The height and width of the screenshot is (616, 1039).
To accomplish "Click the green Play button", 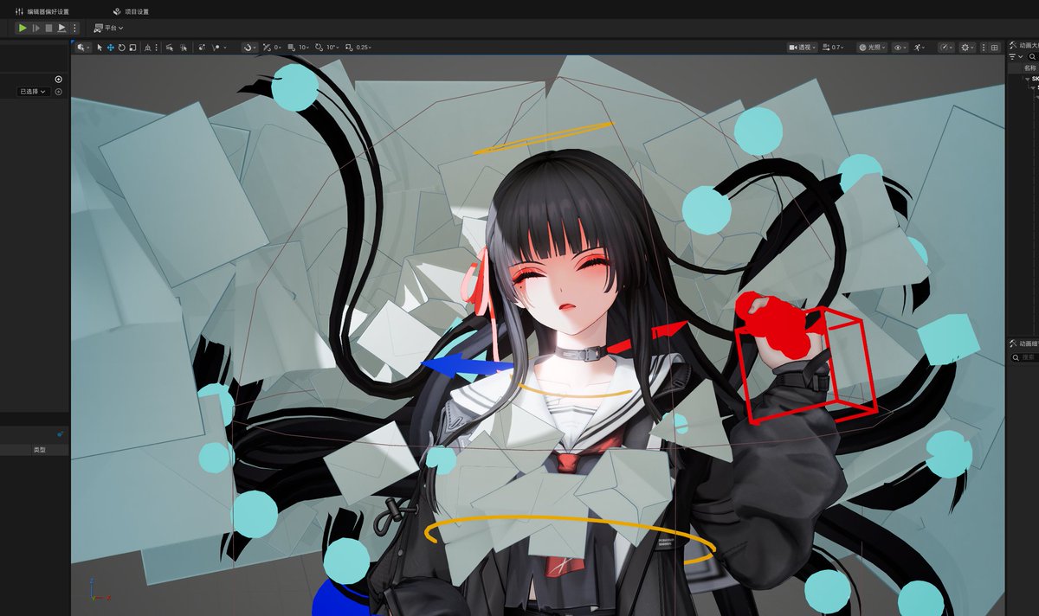I will [x=23, y=28].
